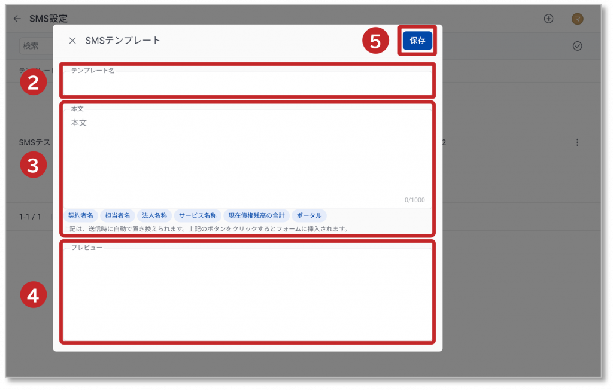Viewport: 613px width, 390px height.
Task: Click the plus circle add icon
Action: tap(548, 19)
